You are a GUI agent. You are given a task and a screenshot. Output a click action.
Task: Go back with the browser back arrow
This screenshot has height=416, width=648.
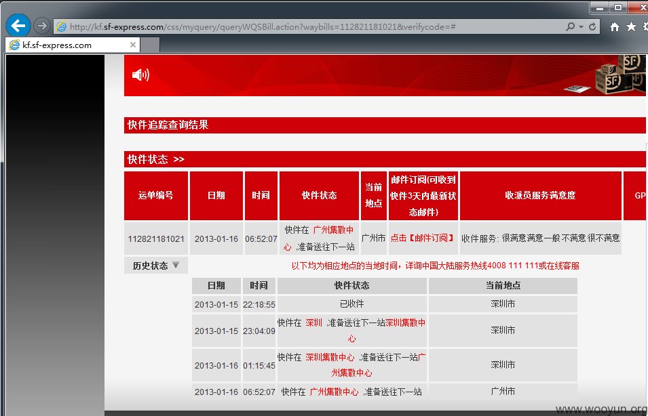click(18, 26)
